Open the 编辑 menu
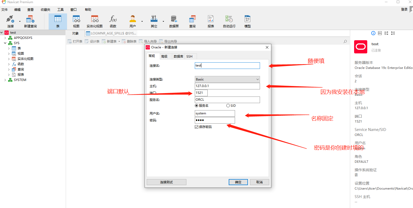Viewport: 413px width, 208px height. click(17, 10)
